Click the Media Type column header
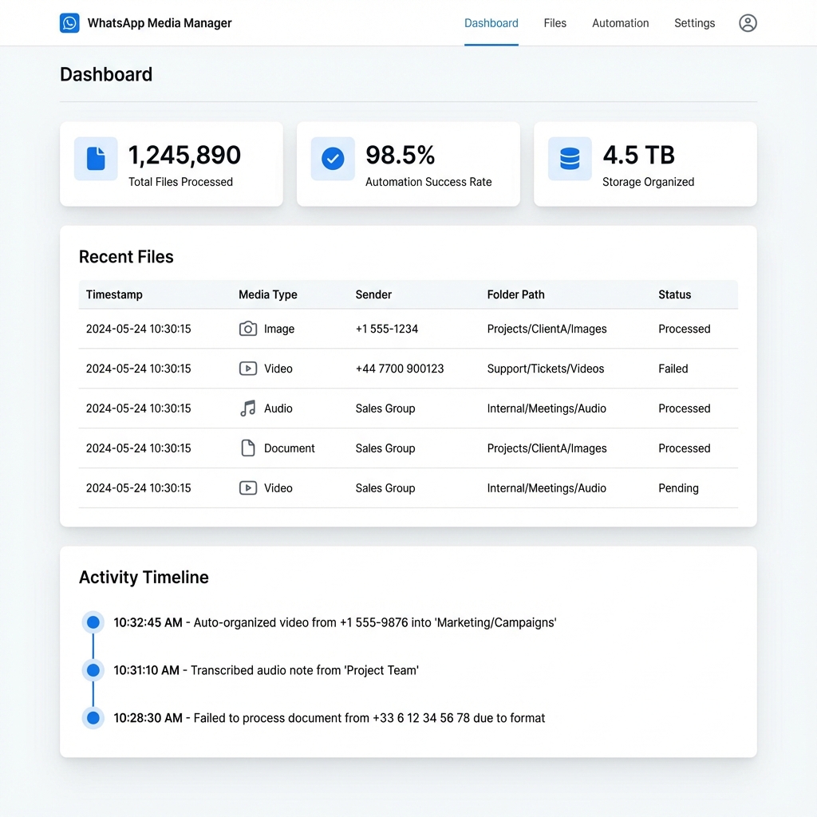The width and height of the screenshot is (817, 817). click(268, 294)
